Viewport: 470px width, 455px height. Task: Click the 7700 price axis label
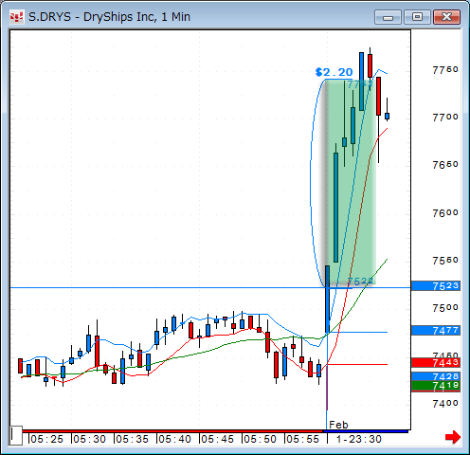click(445, 118)
